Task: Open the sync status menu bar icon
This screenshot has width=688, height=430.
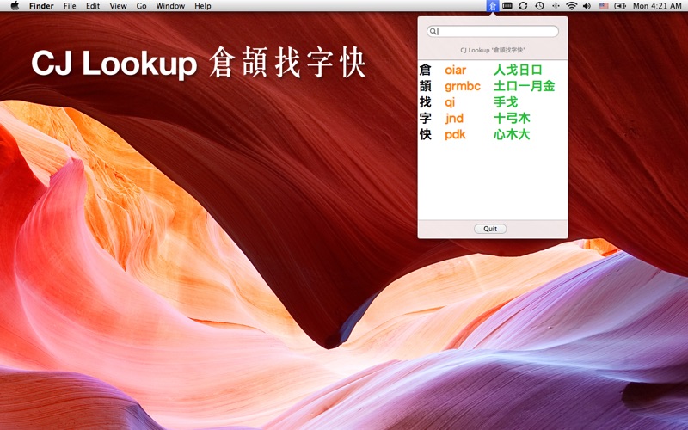Action: [x=523, y=6]
